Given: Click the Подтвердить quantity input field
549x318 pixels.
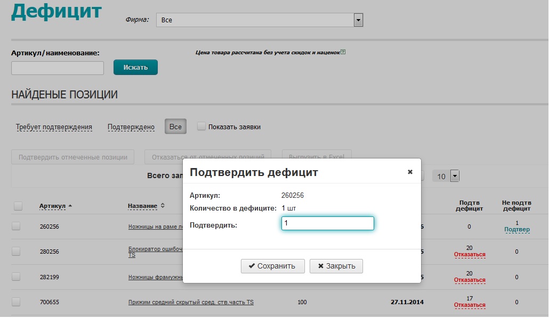Looking at the screenshot, I should point(327,224).
